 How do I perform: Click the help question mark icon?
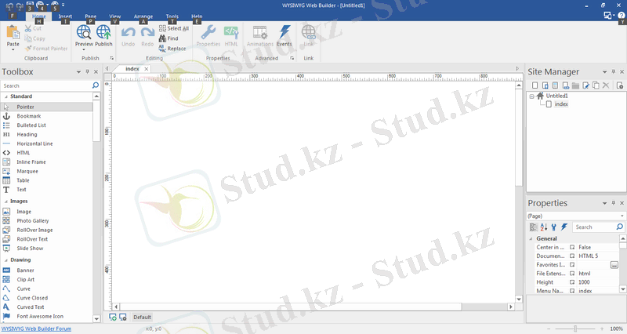(x=621, y=15)
